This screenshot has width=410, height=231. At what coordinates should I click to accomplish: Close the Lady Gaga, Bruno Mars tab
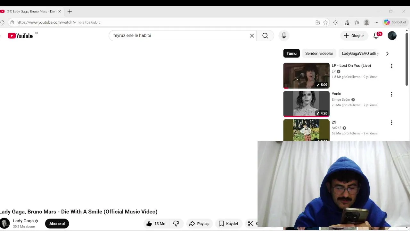pyautogui.click(x=59, y=12)
